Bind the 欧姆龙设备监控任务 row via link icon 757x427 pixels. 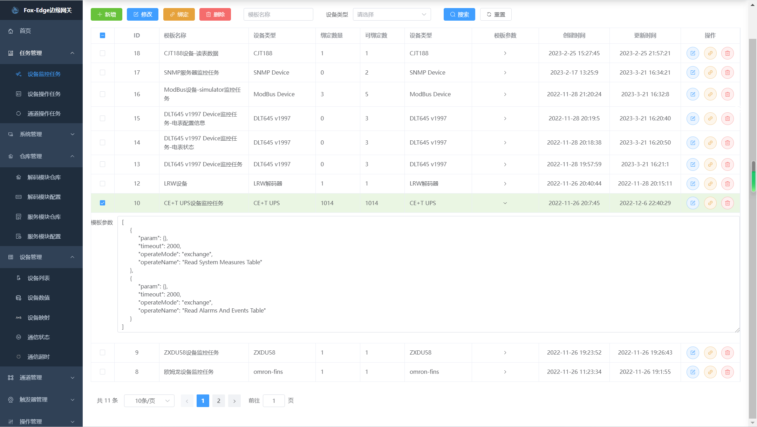710,372
